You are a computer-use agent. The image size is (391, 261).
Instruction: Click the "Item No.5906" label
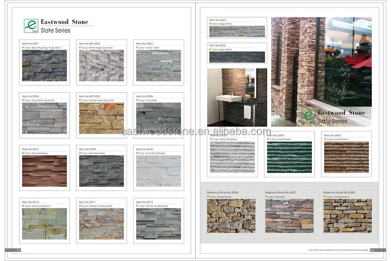click(145, 96)
